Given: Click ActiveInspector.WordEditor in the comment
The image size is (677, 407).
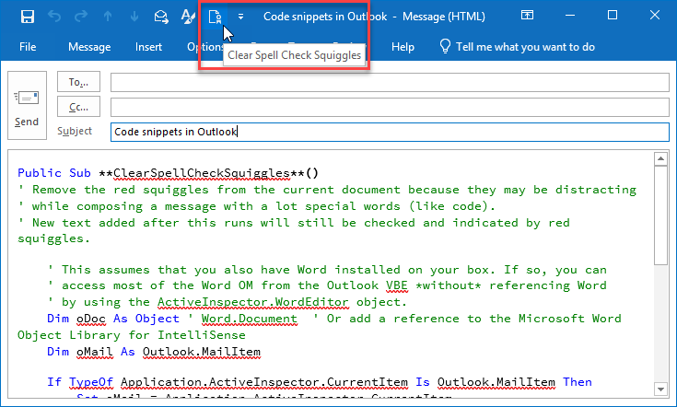Looking at the screenshot, I should [253, 302].
